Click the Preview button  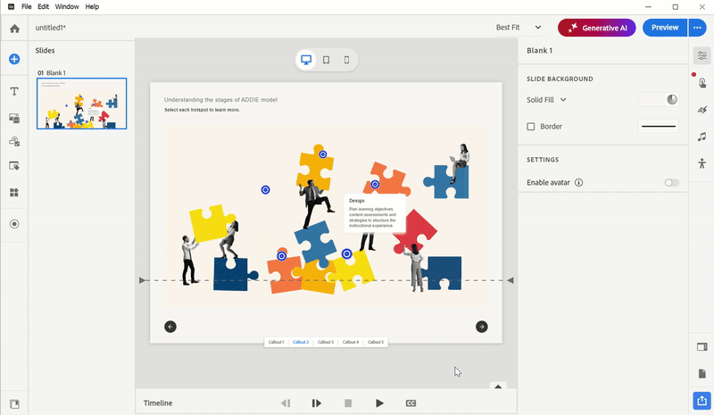pyautogui.click(x=664, y=28)
